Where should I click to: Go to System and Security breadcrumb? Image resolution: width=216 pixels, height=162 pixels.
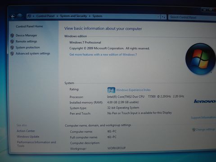73,16
